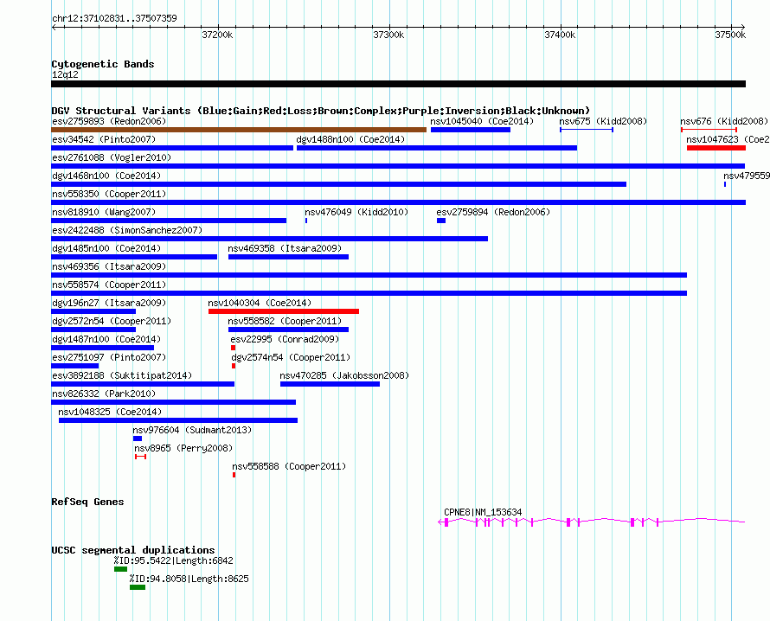
Task: Click dgv1485n100 (Coe2014) variant label
Action: pos(106,248)
